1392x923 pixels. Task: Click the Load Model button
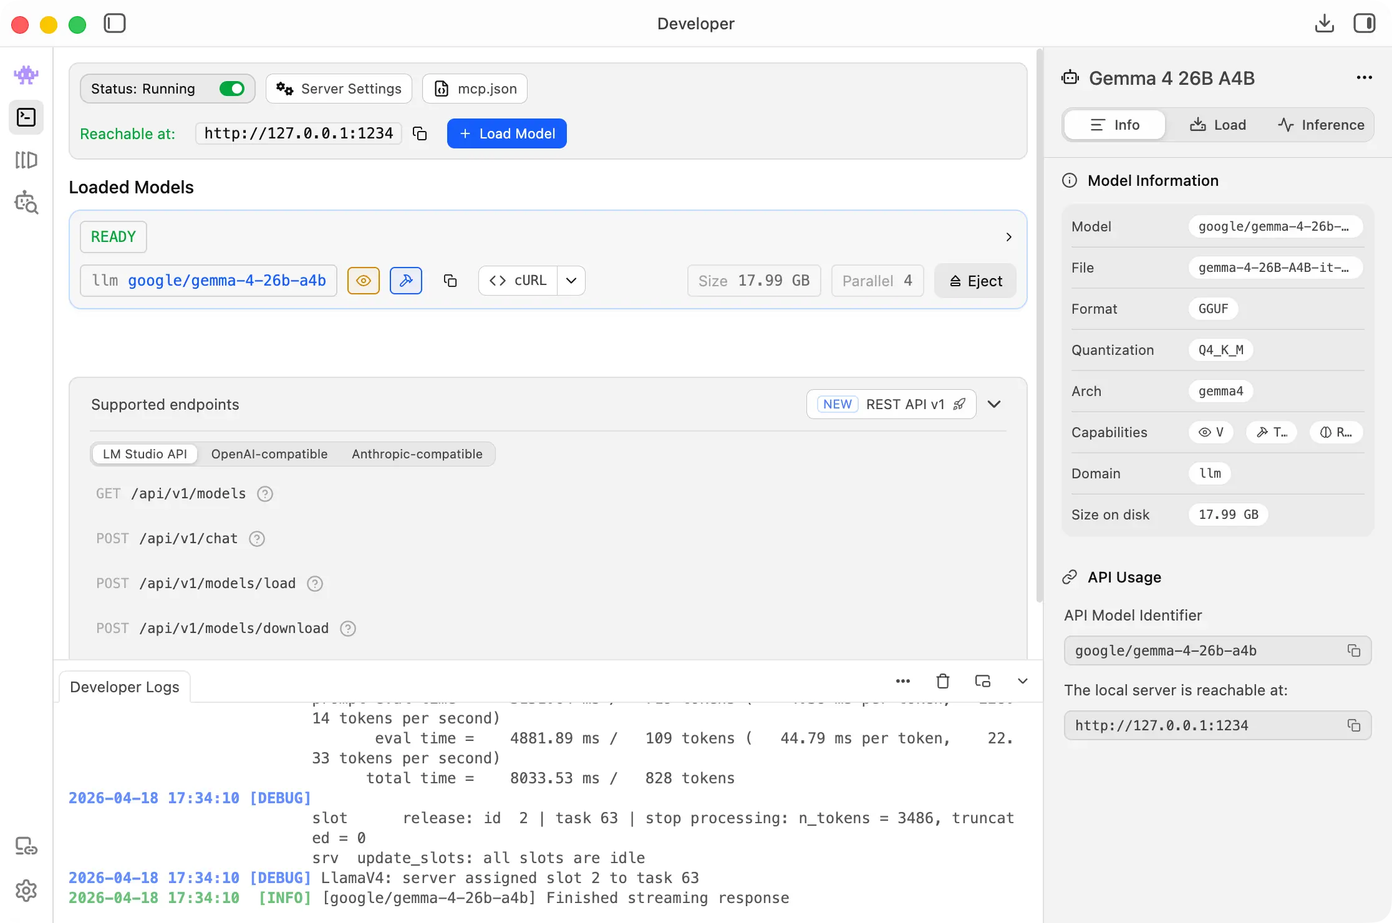tap(506, 133)
